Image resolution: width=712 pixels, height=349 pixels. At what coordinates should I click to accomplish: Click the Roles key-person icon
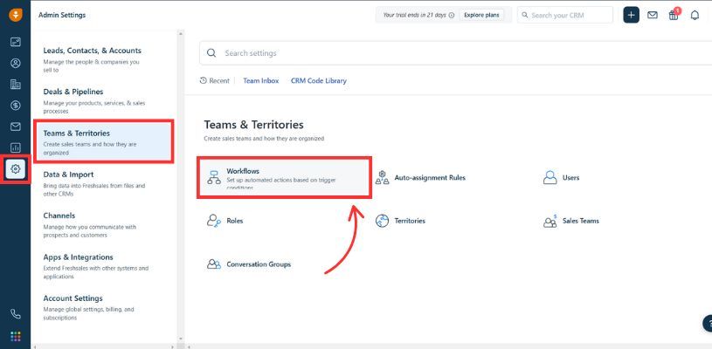point(214,221)
